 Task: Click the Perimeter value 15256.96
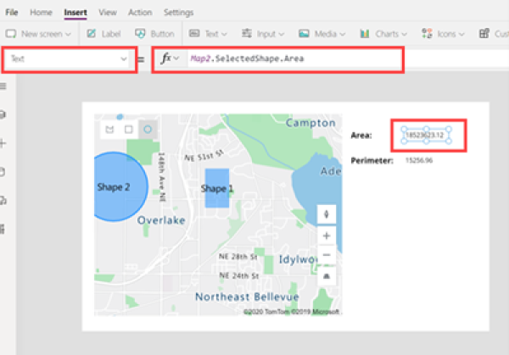(419, 160)
